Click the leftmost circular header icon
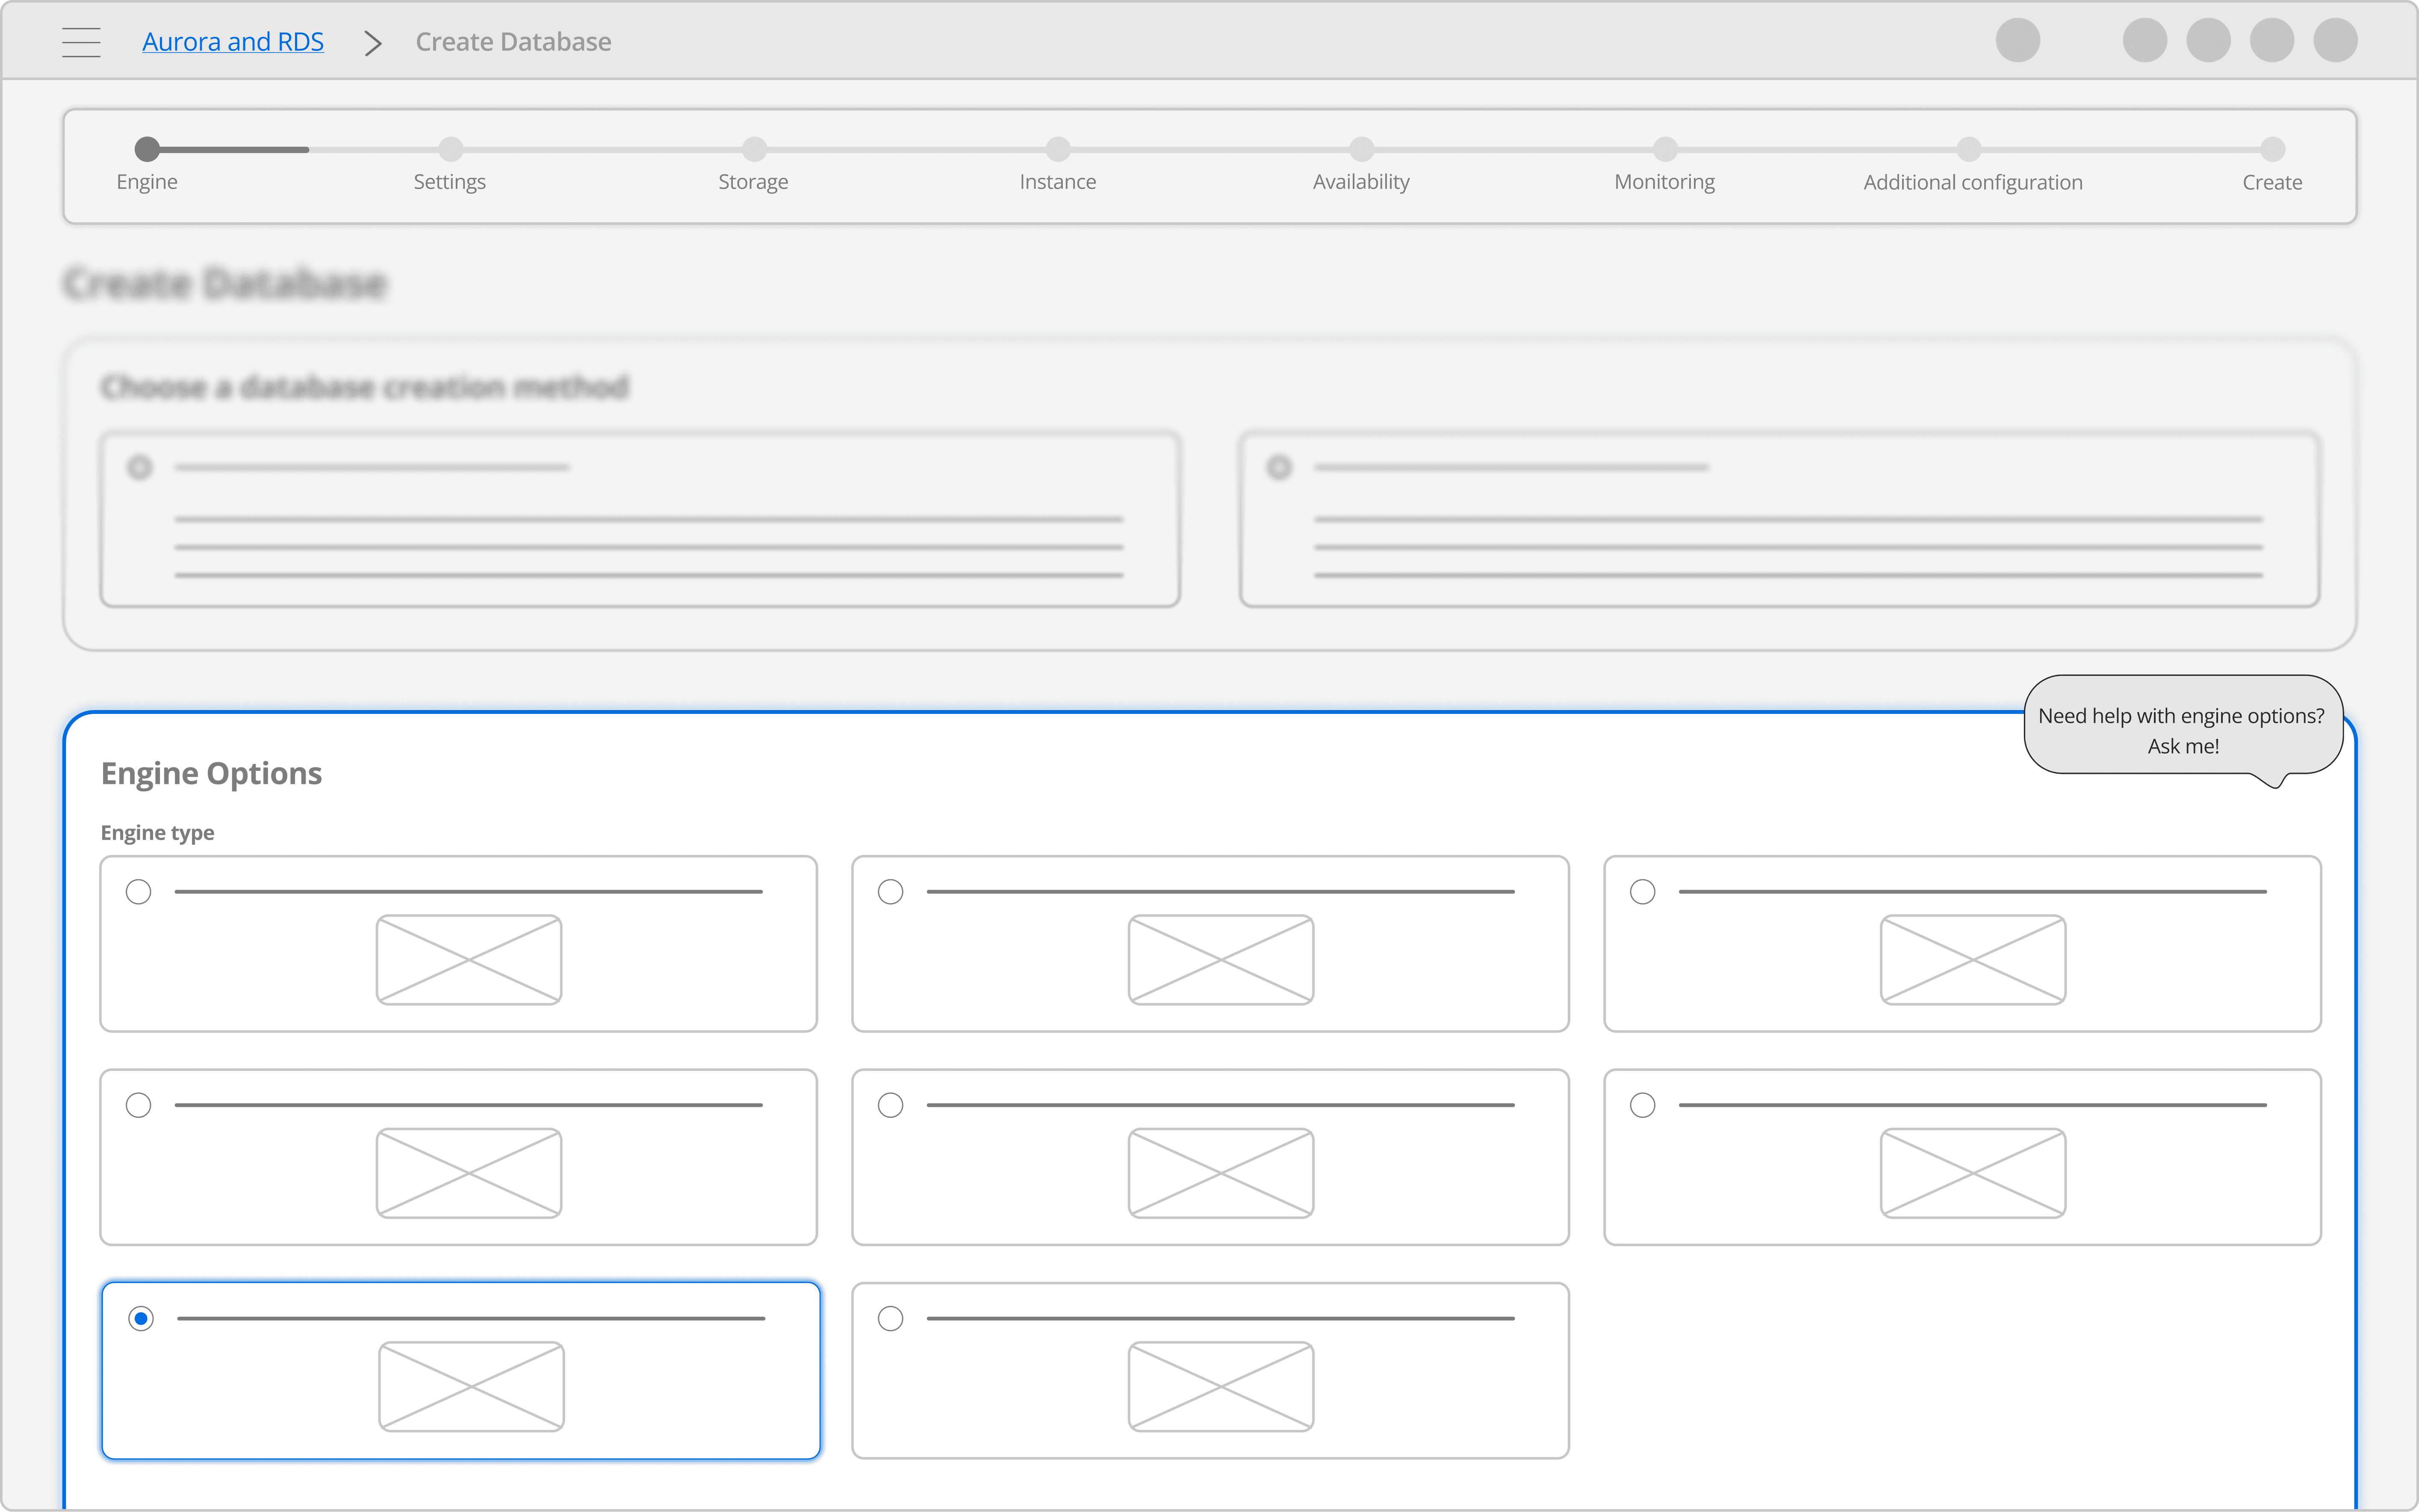The image size is (2419, 1512). 2017,41
